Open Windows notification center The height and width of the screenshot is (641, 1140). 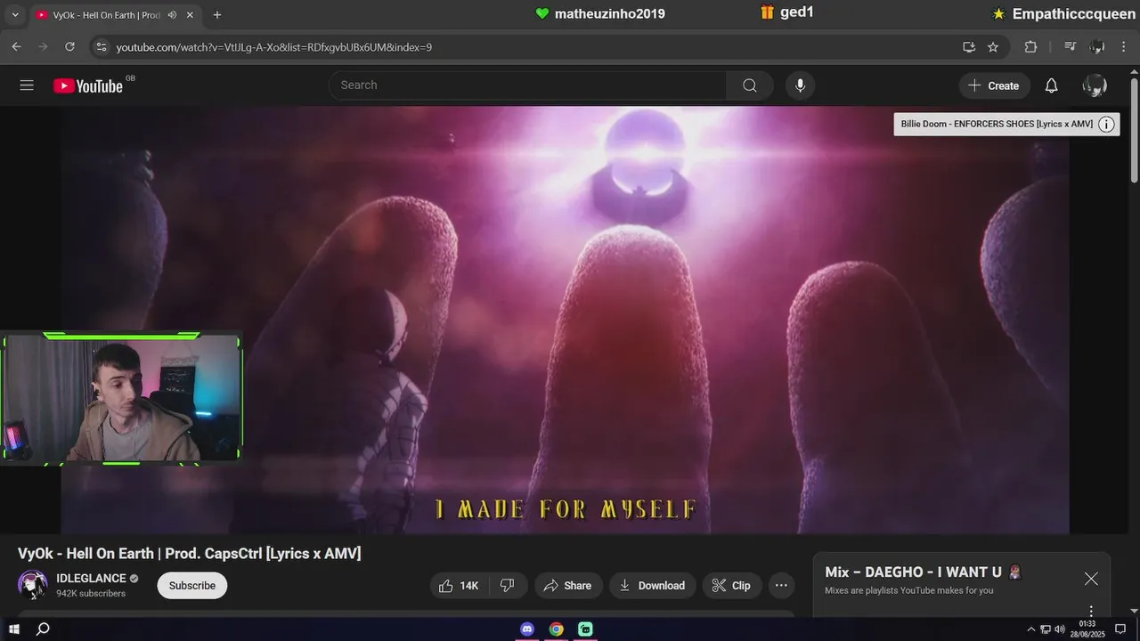click(x=1121, y=629)
